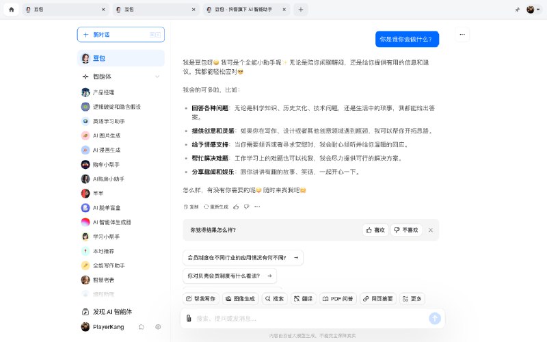Open the AI 脱单盲盒 agent

click(121, 208)
